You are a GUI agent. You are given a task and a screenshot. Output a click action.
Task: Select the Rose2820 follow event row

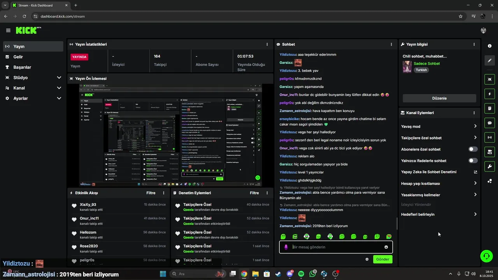(119, 248)
